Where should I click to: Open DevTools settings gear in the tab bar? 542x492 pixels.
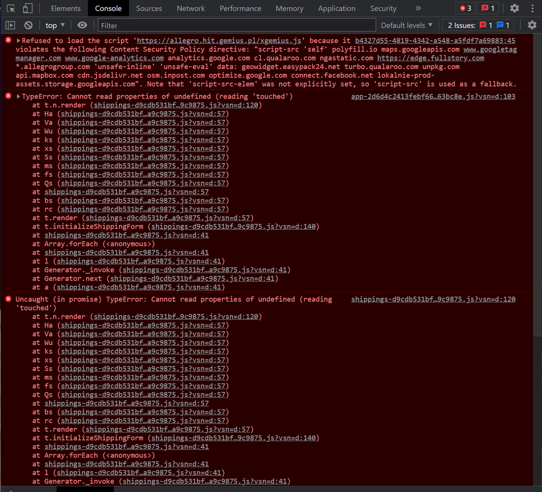(x=514, y=8)
